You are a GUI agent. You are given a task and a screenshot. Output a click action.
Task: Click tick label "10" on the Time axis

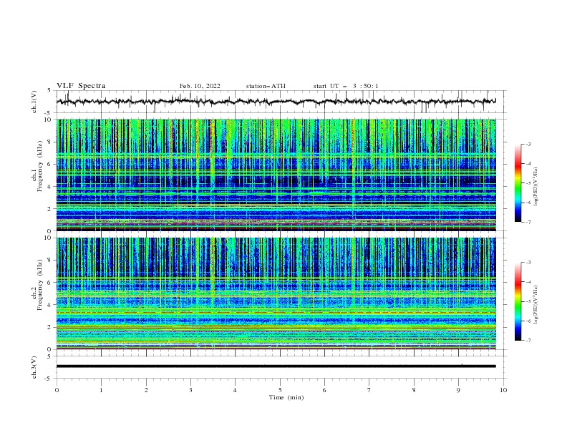coord(503,390)
